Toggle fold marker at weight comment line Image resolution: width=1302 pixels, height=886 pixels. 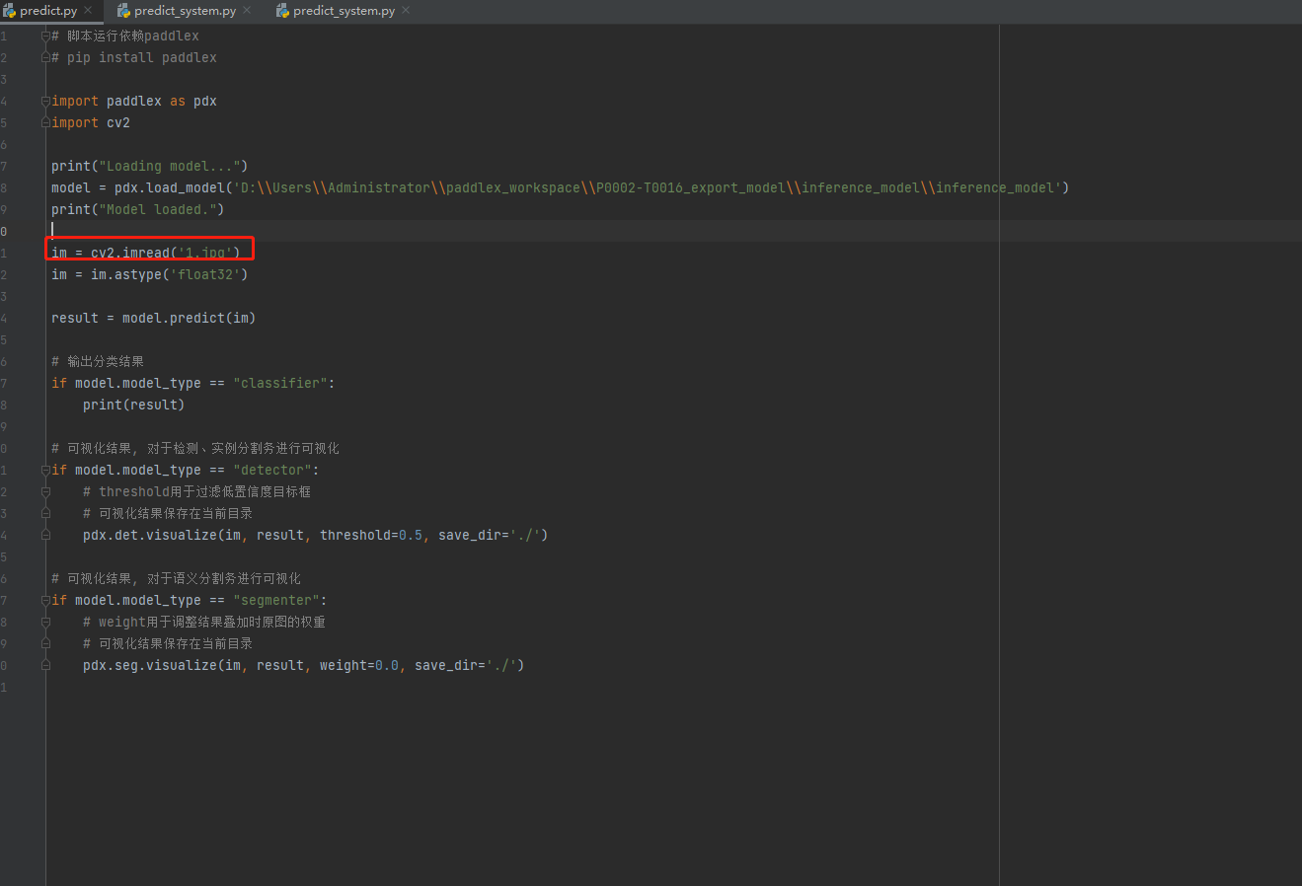pyautogui.click(x=45, y=622)
